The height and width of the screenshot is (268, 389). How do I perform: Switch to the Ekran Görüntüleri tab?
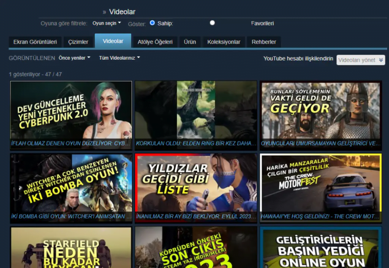pos(35,42)
